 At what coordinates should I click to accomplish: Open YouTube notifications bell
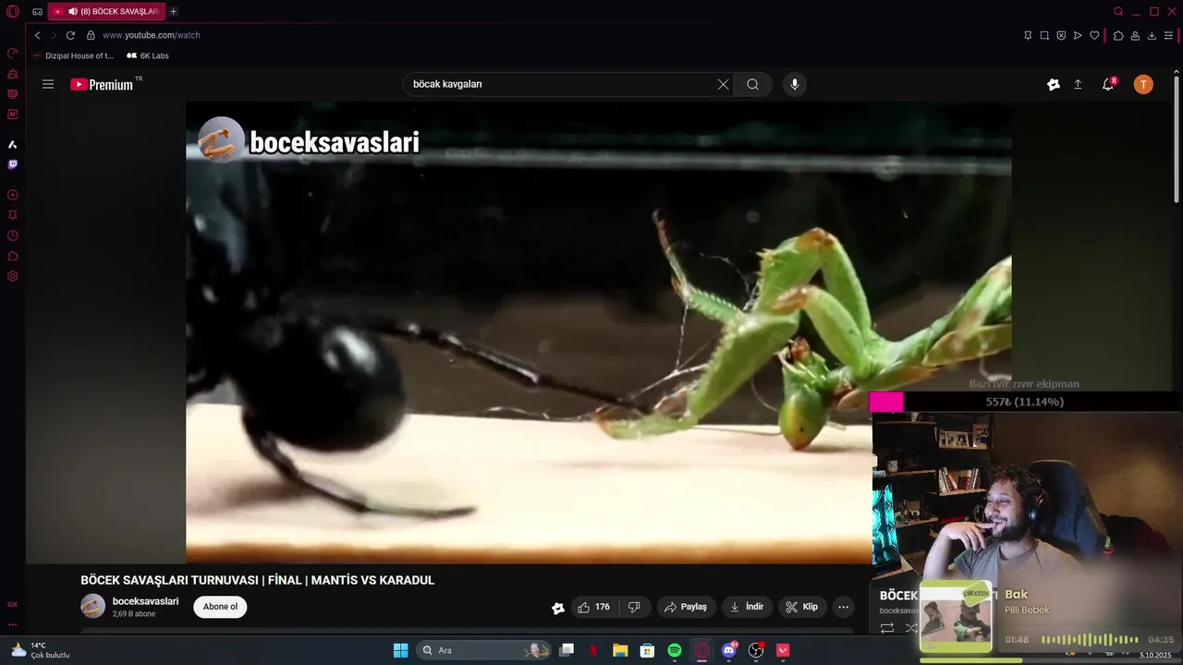1107,84
